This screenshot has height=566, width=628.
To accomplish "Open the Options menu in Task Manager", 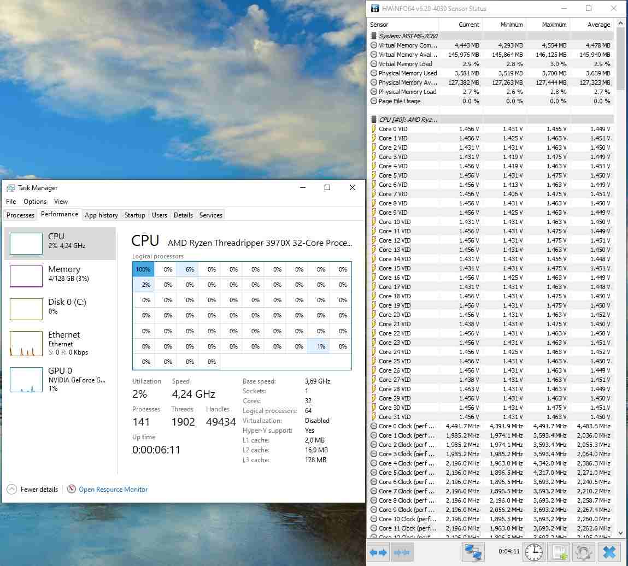I will point(35,202).
